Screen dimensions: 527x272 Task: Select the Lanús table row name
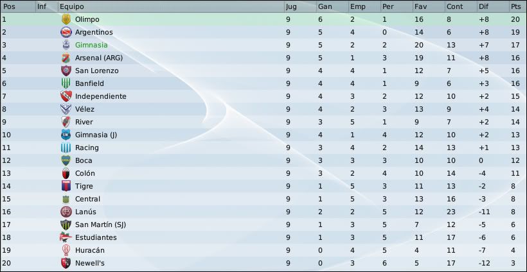click(x=85, y=212)
